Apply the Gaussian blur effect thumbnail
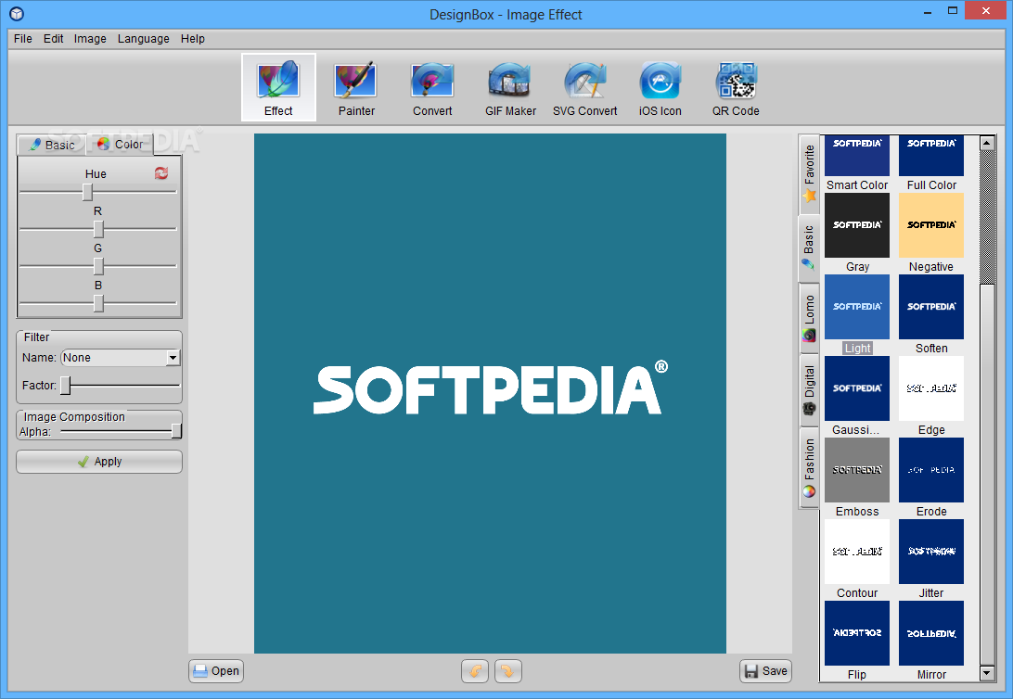1013x699 pixels. [856, 388]
